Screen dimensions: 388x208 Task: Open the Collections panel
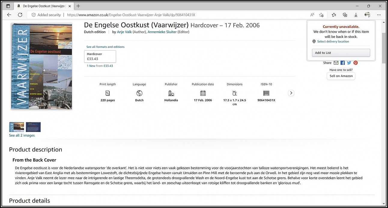point(345,15)
